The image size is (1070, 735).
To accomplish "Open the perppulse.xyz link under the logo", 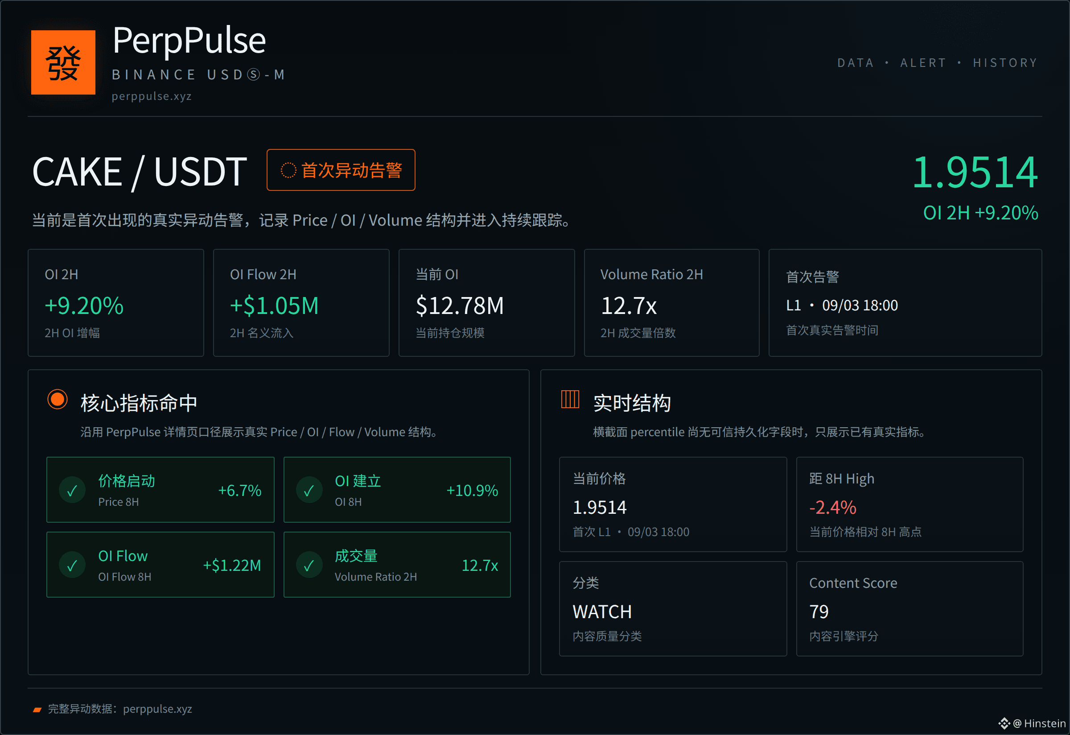I will (x=152, y=96).
